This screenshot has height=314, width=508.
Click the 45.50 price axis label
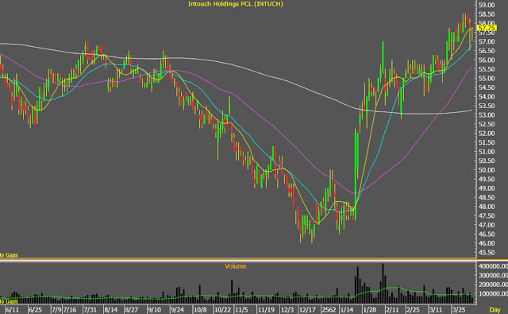pos(487,253)
